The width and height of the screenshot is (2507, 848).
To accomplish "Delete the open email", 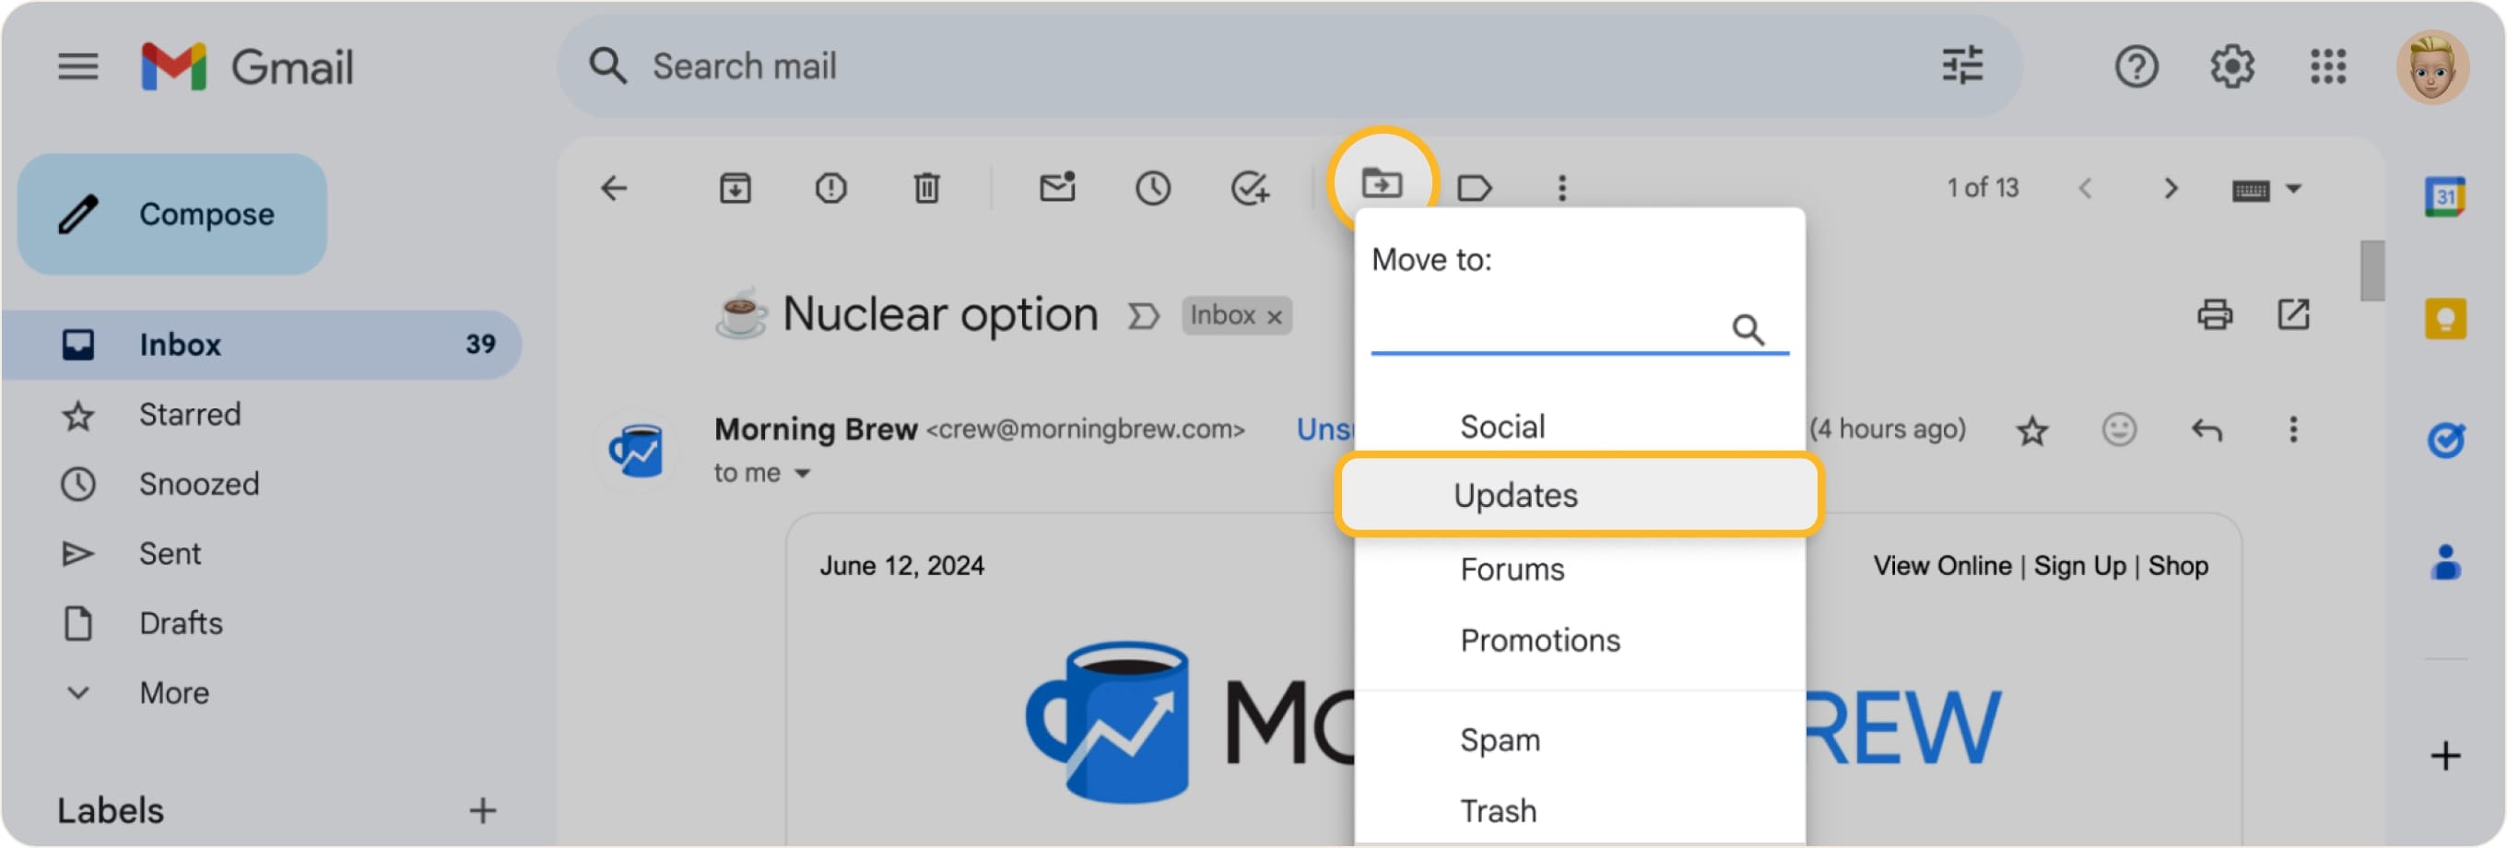I will coord(926,188).
